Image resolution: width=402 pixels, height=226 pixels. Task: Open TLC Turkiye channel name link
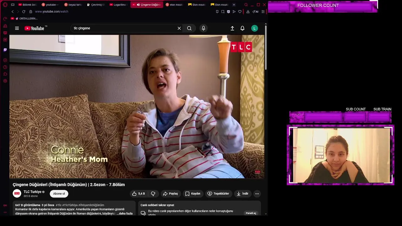point(32,192)
